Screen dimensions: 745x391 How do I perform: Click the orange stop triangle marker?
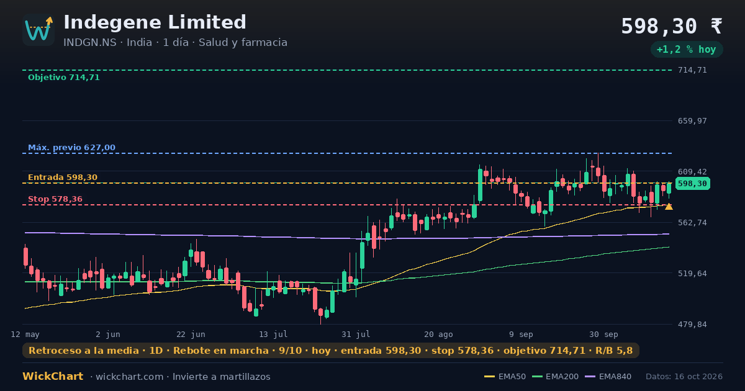pyautogui.click(x=669, y=206)
